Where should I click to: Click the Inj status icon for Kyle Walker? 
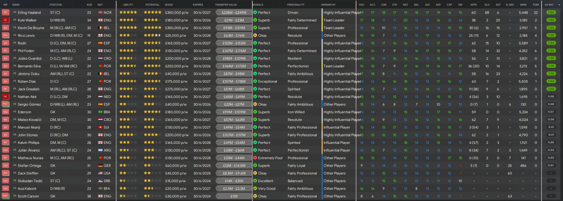pos(5,20)
